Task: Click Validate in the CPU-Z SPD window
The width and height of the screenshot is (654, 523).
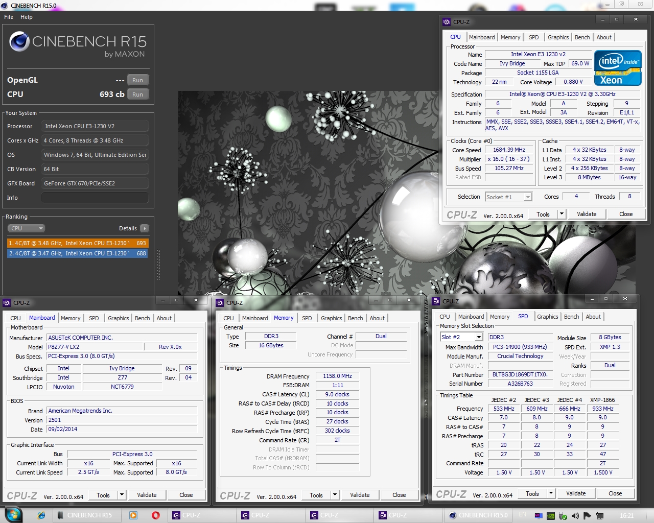Action: (576, 493)
